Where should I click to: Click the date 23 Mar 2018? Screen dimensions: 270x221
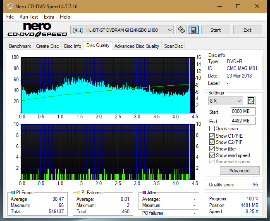239,76
